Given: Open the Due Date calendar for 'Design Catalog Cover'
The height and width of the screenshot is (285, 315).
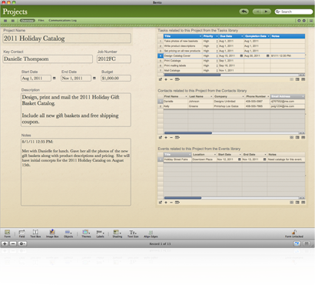Looking at the screenshot, I should 241,55.
